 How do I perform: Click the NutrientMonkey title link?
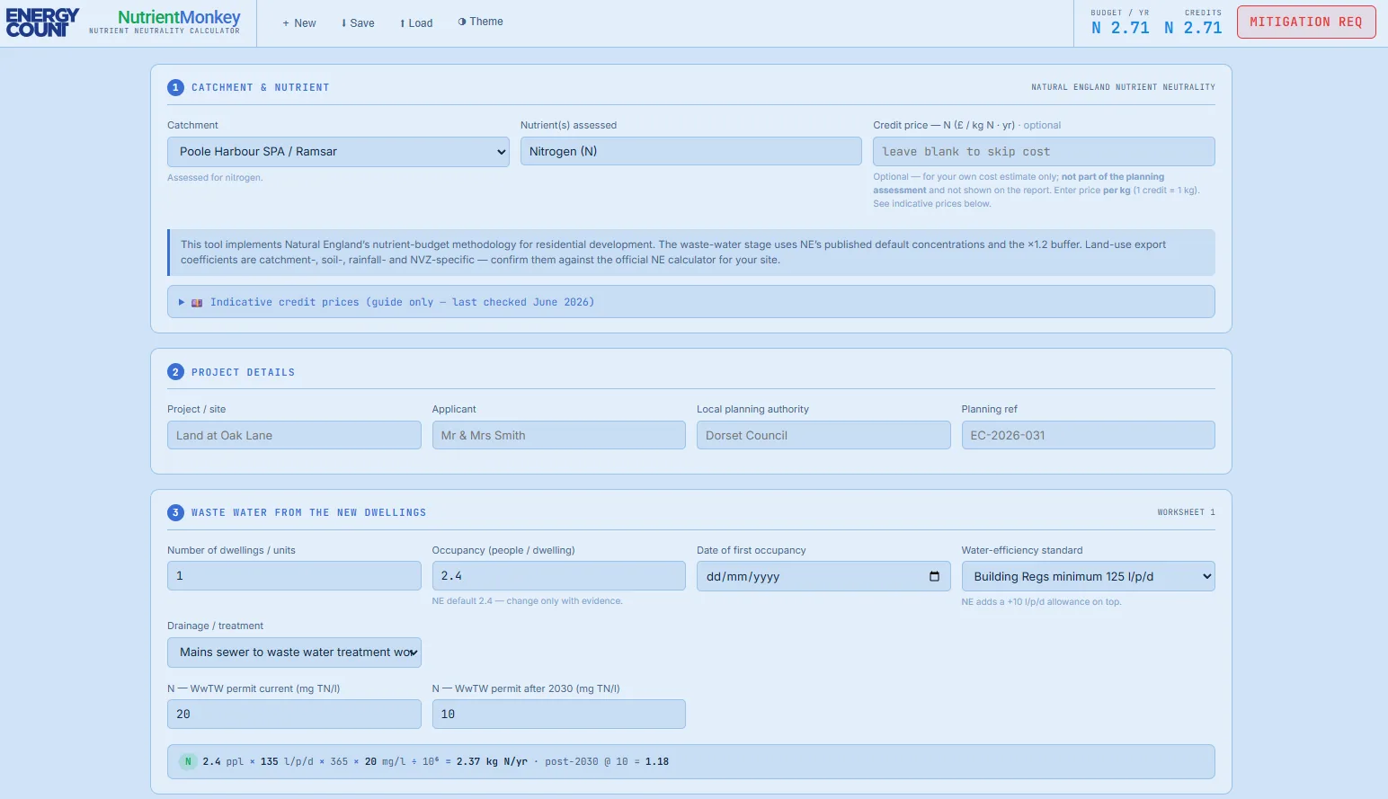[179, 17]
